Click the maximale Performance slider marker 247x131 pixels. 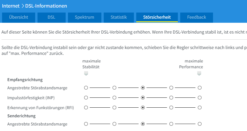pyautogui.click(x=199, y=73)
